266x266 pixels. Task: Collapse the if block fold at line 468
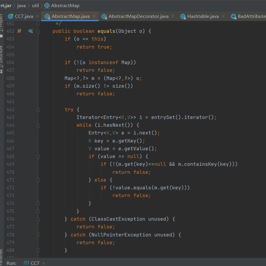[38, 157]
